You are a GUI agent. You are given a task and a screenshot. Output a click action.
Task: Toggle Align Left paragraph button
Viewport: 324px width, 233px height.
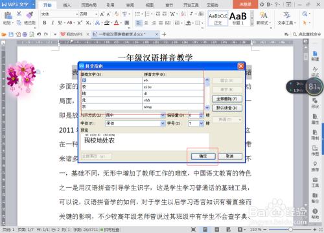point(139,23)
